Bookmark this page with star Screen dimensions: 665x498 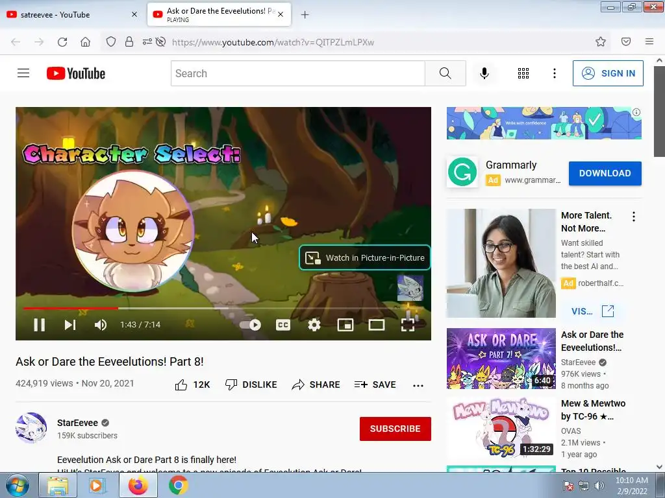[x=601, y=41]
